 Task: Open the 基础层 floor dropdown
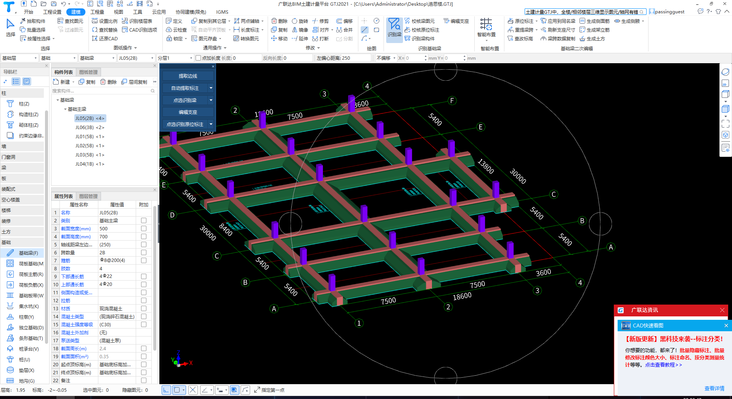coord(19,58)
